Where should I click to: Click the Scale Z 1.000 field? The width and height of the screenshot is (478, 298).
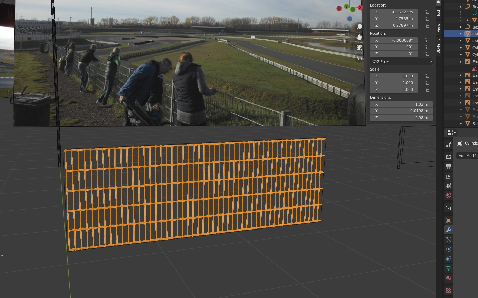[x=394, y=90]
